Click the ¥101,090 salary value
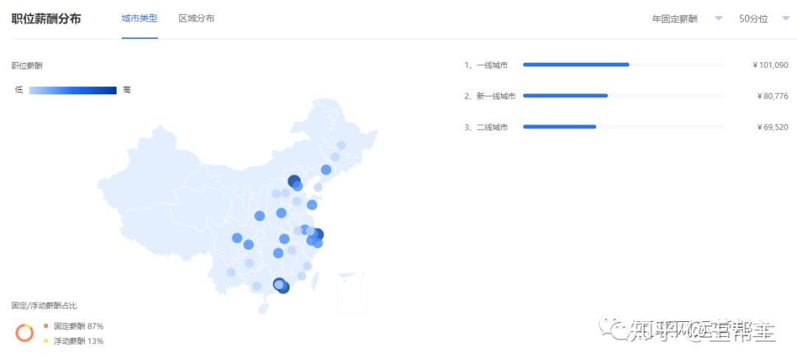Screen dimensions: 797x364 pos(770,65)
